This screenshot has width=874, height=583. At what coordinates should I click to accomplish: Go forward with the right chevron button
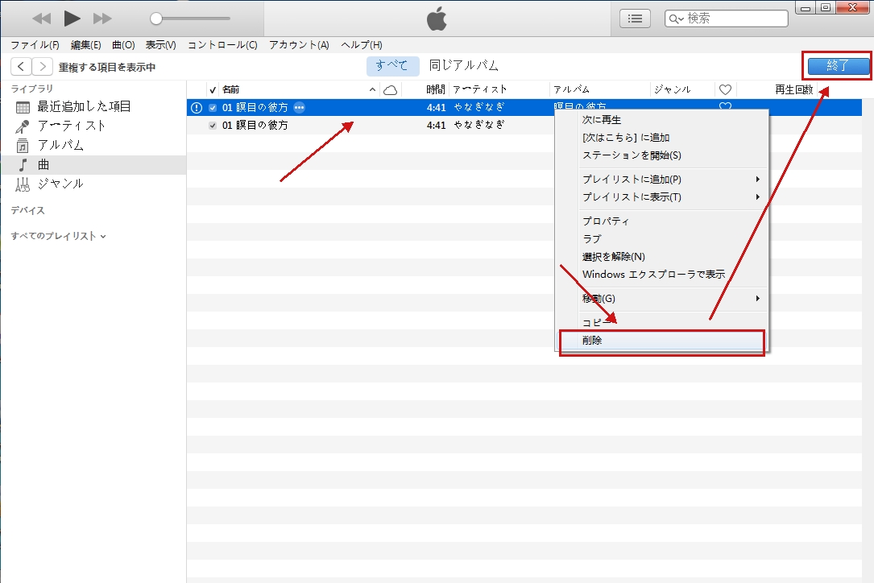click(43, 67)
